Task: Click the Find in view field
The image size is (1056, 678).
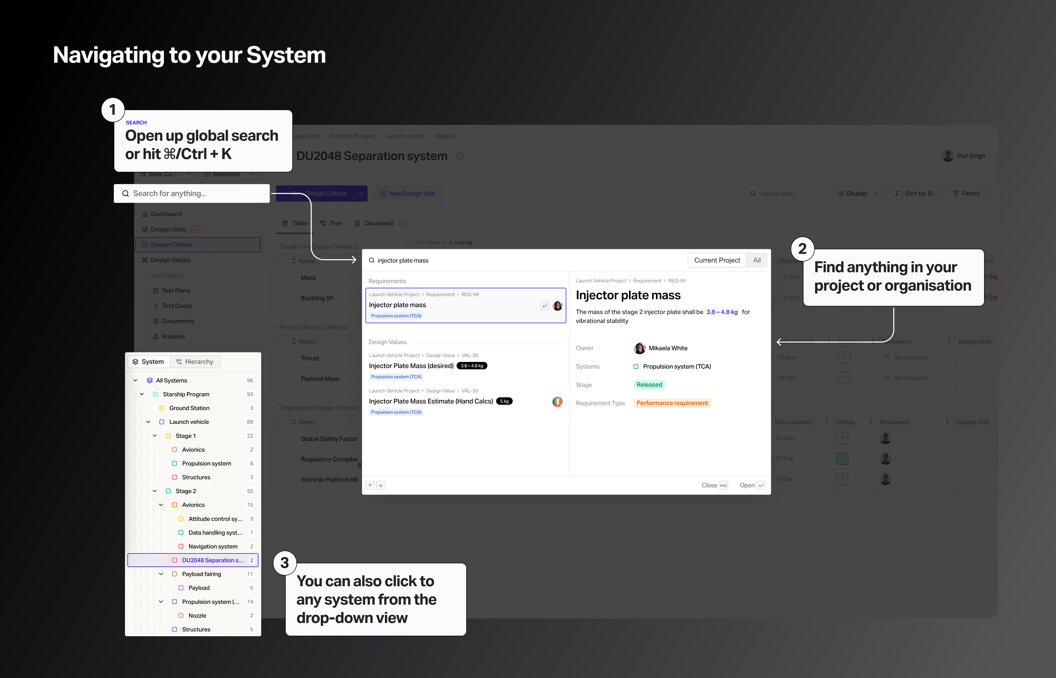Action: 784,193
